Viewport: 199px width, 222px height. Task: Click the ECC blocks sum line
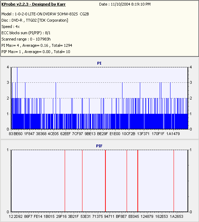click(26, 33)
